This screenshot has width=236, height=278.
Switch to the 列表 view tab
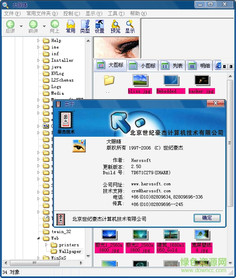[172, 66]
